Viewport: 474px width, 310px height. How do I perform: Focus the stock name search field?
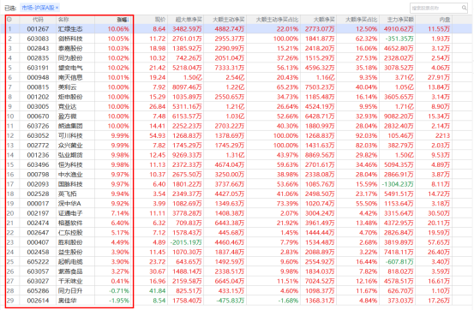pyautogui.click(x=435, y=8)
